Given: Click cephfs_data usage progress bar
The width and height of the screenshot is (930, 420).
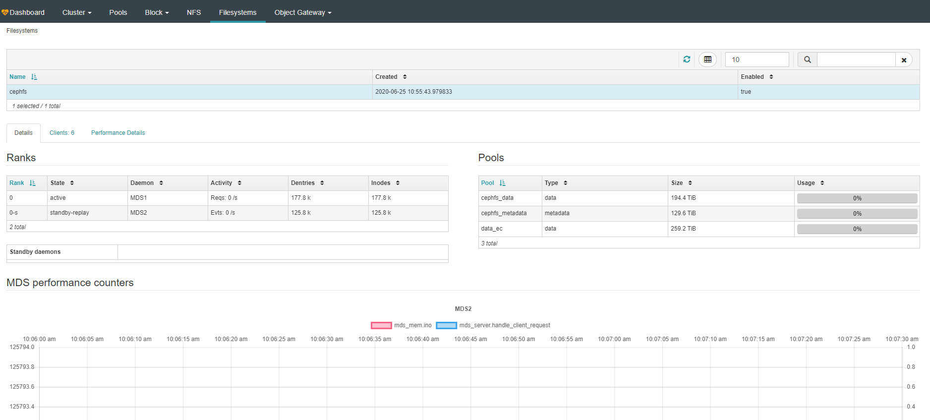Looking at the screenshot, I should point(857,198).
